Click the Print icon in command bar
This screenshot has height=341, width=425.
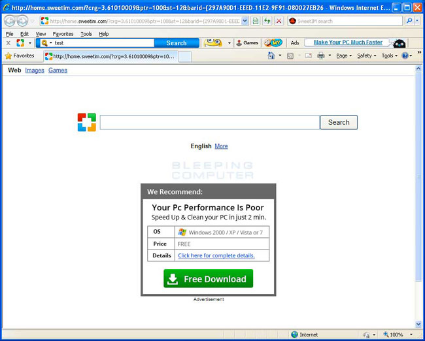point(321,56)
